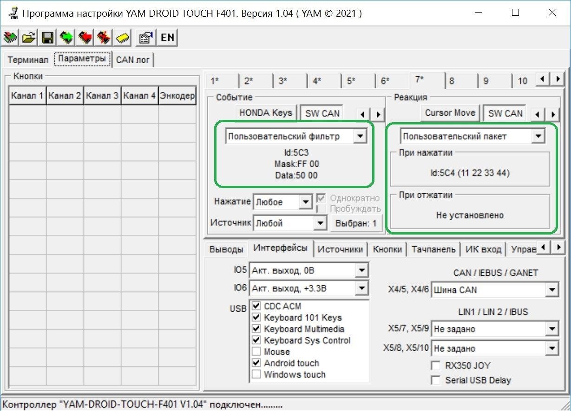This screenshot has width=571, height=411.
Task: Open the Cursor Move reaction tab
Action: point(450,113)
